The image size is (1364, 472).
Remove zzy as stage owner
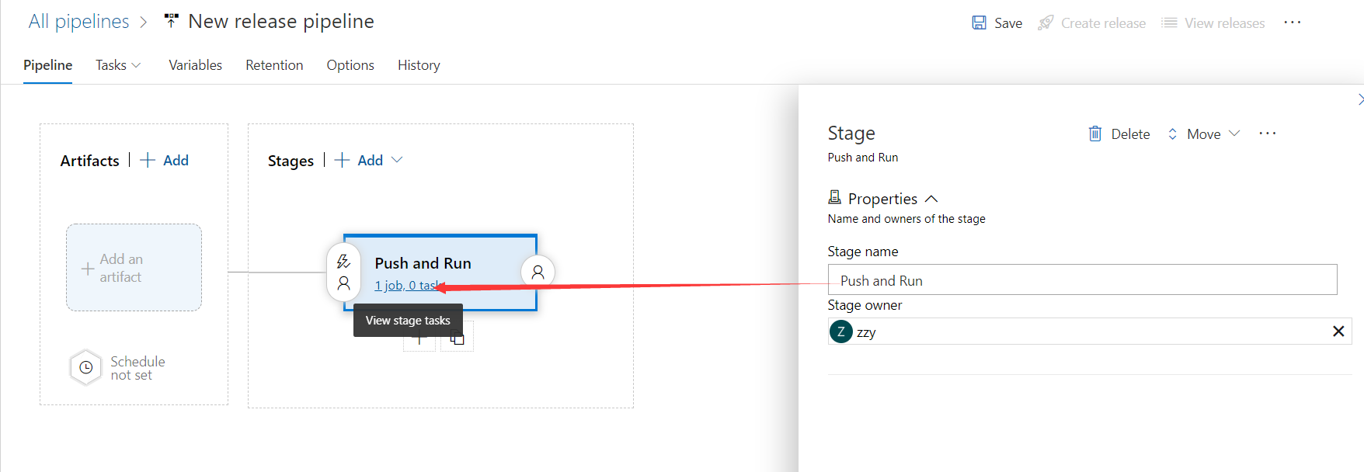pos(1338,331)
